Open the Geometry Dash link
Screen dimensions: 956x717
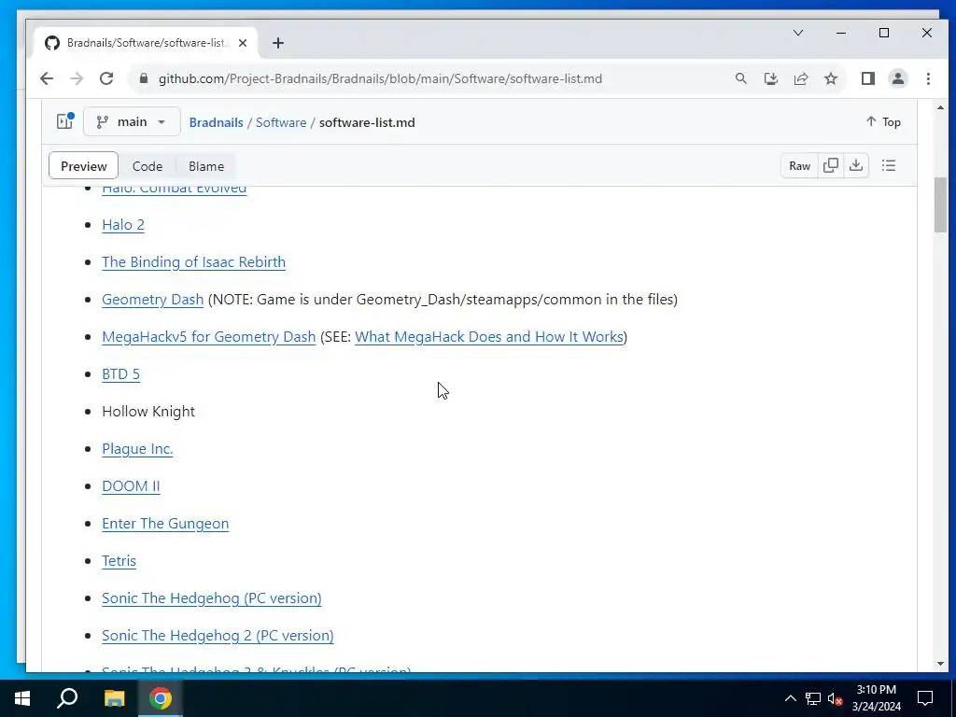[152, 300]
